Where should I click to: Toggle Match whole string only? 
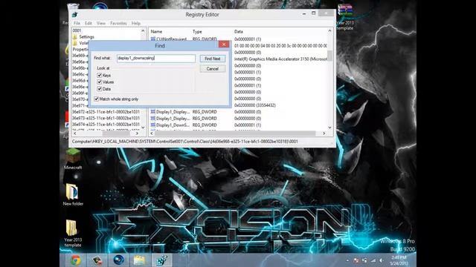pyautogui.click(x=96, y=99)
